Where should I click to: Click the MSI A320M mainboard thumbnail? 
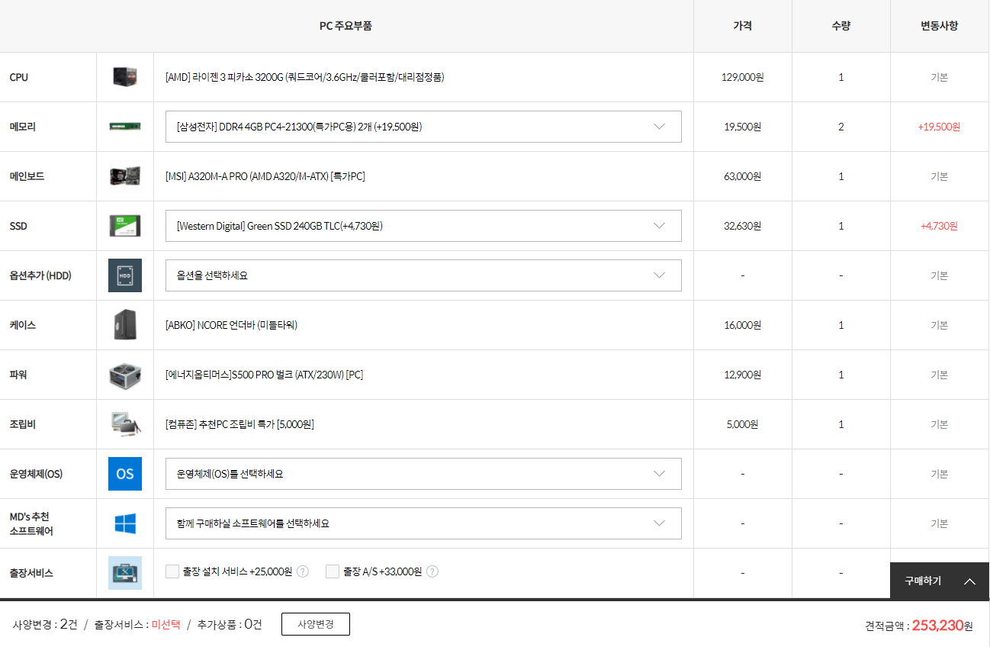point(125,176)
